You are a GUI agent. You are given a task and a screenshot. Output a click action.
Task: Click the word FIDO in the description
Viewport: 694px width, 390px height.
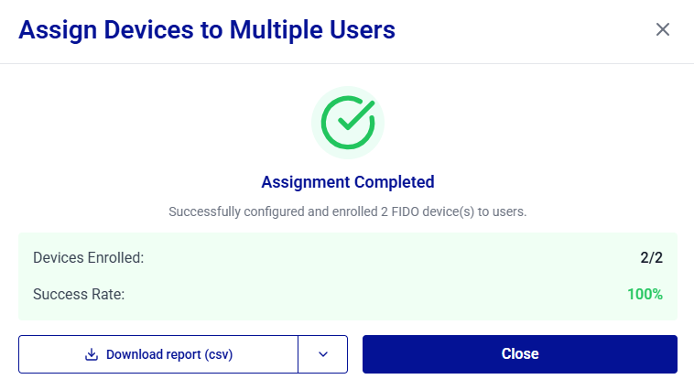[x=405, y=211]
